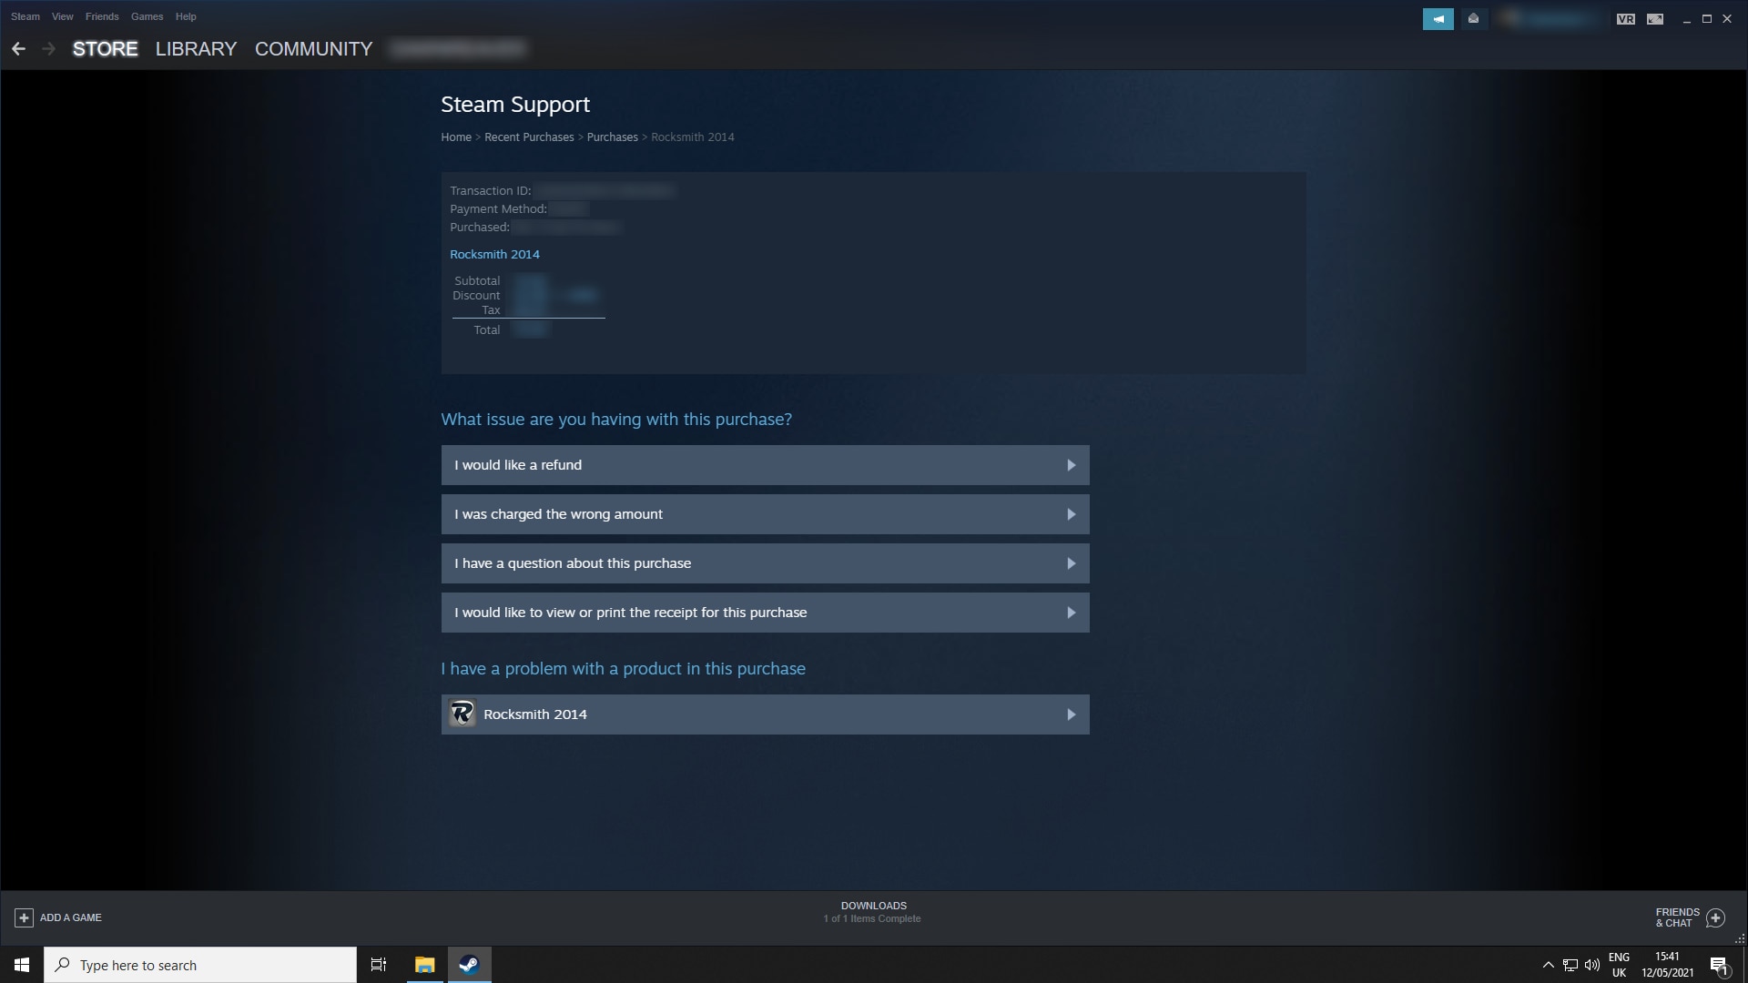This screenshot has height=983, width=1748.
Task: Select 'I have a question about this purchase'
Action: tap(765, 562)
